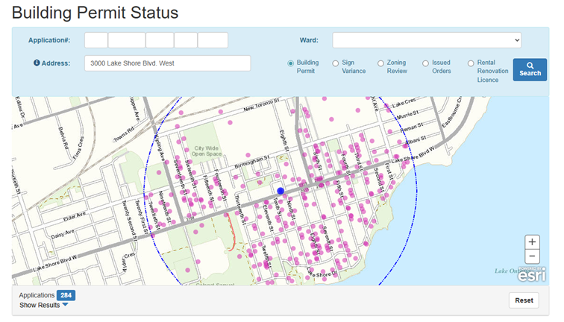Click the 284 applications count badge
This screenshot has width=564, height=322.
66,295
